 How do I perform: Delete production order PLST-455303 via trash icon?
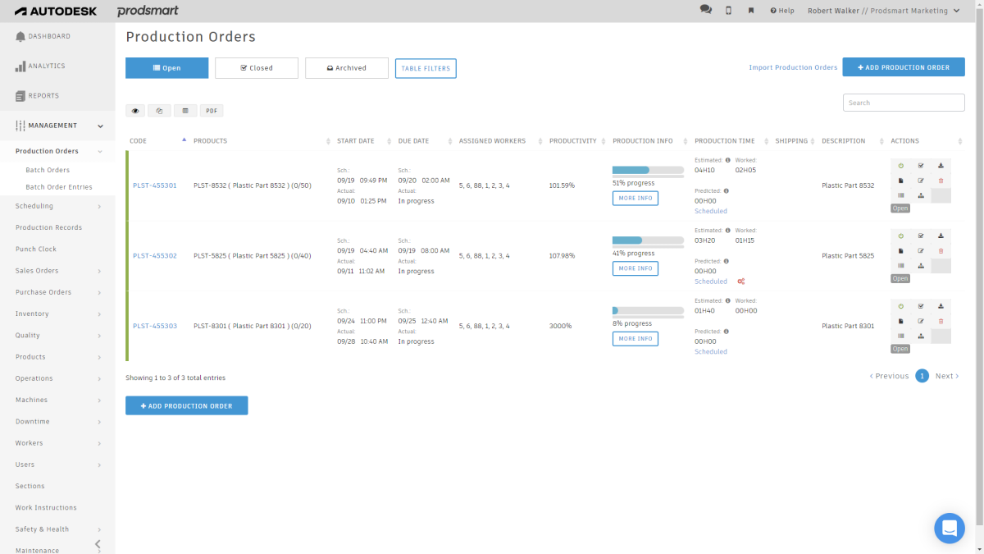coord(941,320)
